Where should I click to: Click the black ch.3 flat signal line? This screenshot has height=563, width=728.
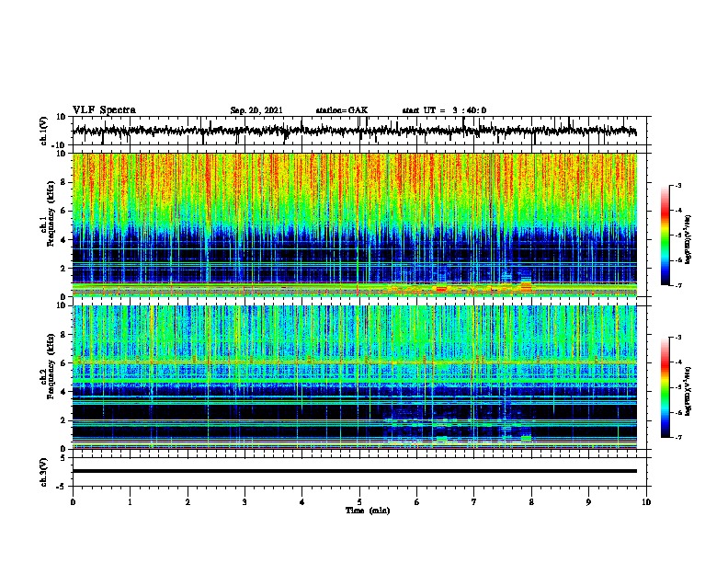(x=355, y=471)
